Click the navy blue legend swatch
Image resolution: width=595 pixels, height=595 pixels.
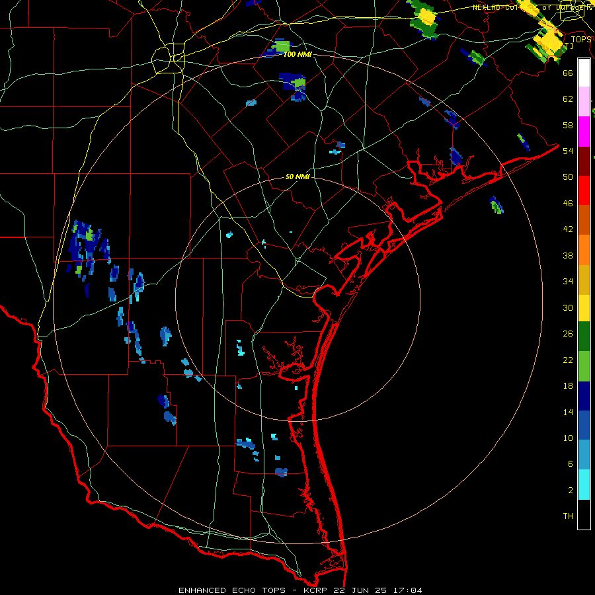pos(584,396)
